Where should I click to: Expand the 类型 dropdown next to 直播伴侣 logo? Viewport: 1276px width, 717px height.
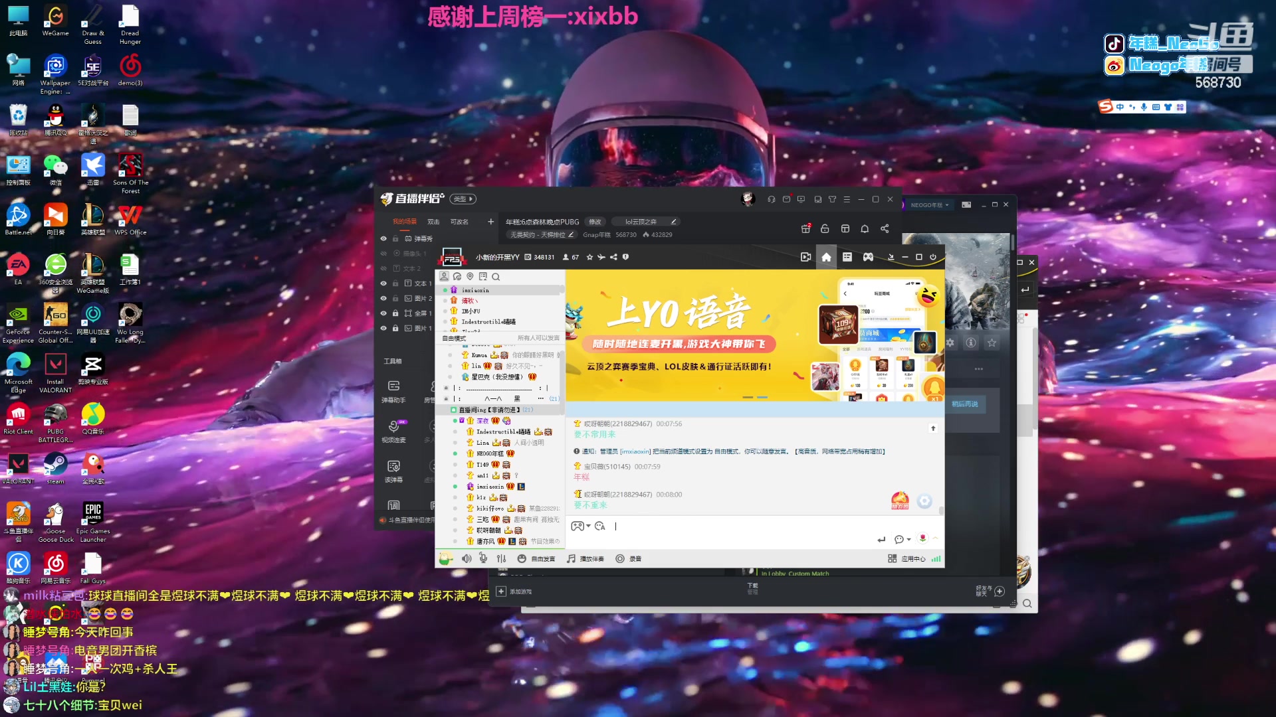[463, 199]
